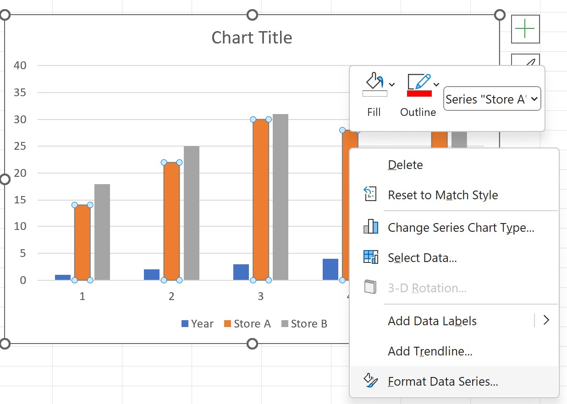Screen dimensions: 567x404
Task: Open the Fill dropdown arrow
Action: (391, 84)
